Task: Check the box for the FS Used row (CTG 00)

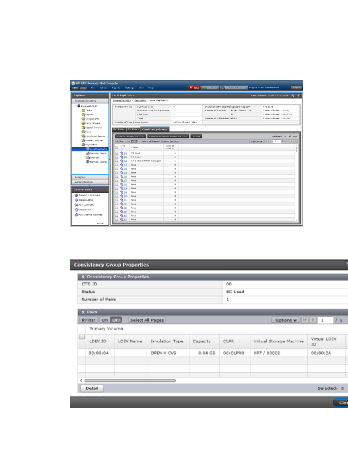Action: 117,153
